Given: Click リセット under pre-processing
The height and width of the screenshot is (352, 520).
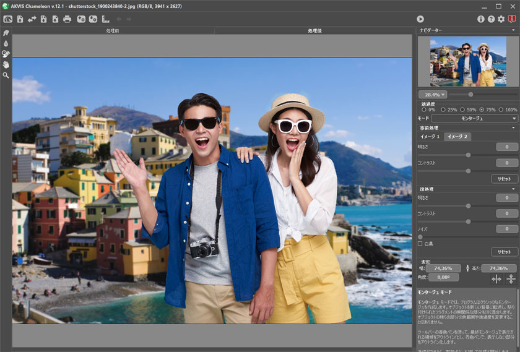Looking at the screenshot, I should click(x=504, y=179).
